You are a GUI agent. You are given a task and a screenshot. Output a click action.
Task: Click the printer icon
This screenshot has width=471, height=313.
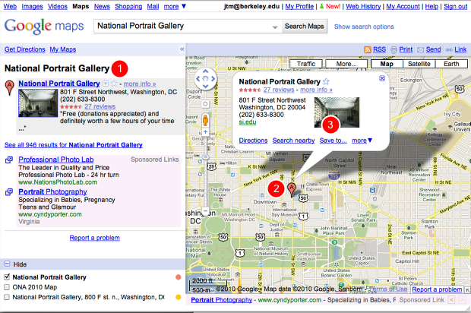coord(394,49)
